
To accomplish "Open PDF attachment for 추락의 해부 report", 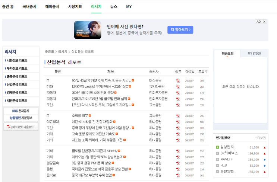I will [178, 116].
